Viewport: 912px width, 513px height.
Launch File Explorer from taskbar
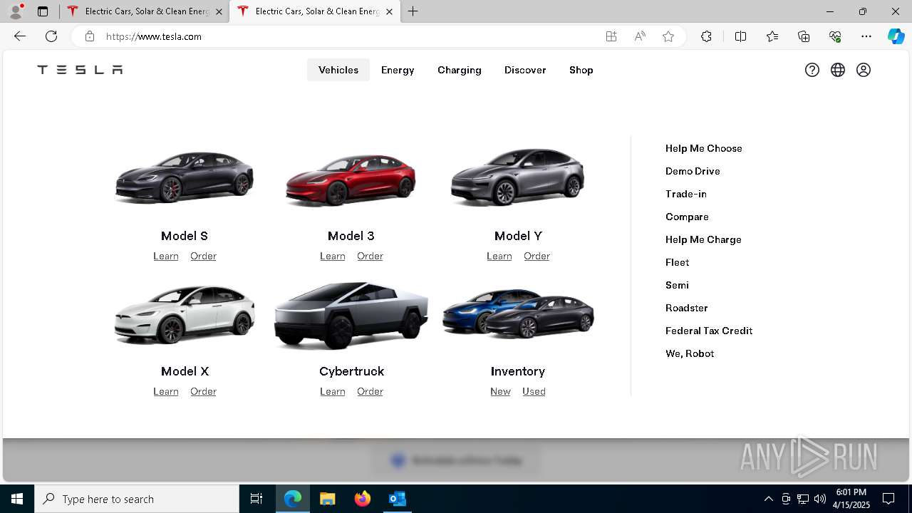click(x=327, y=499)
